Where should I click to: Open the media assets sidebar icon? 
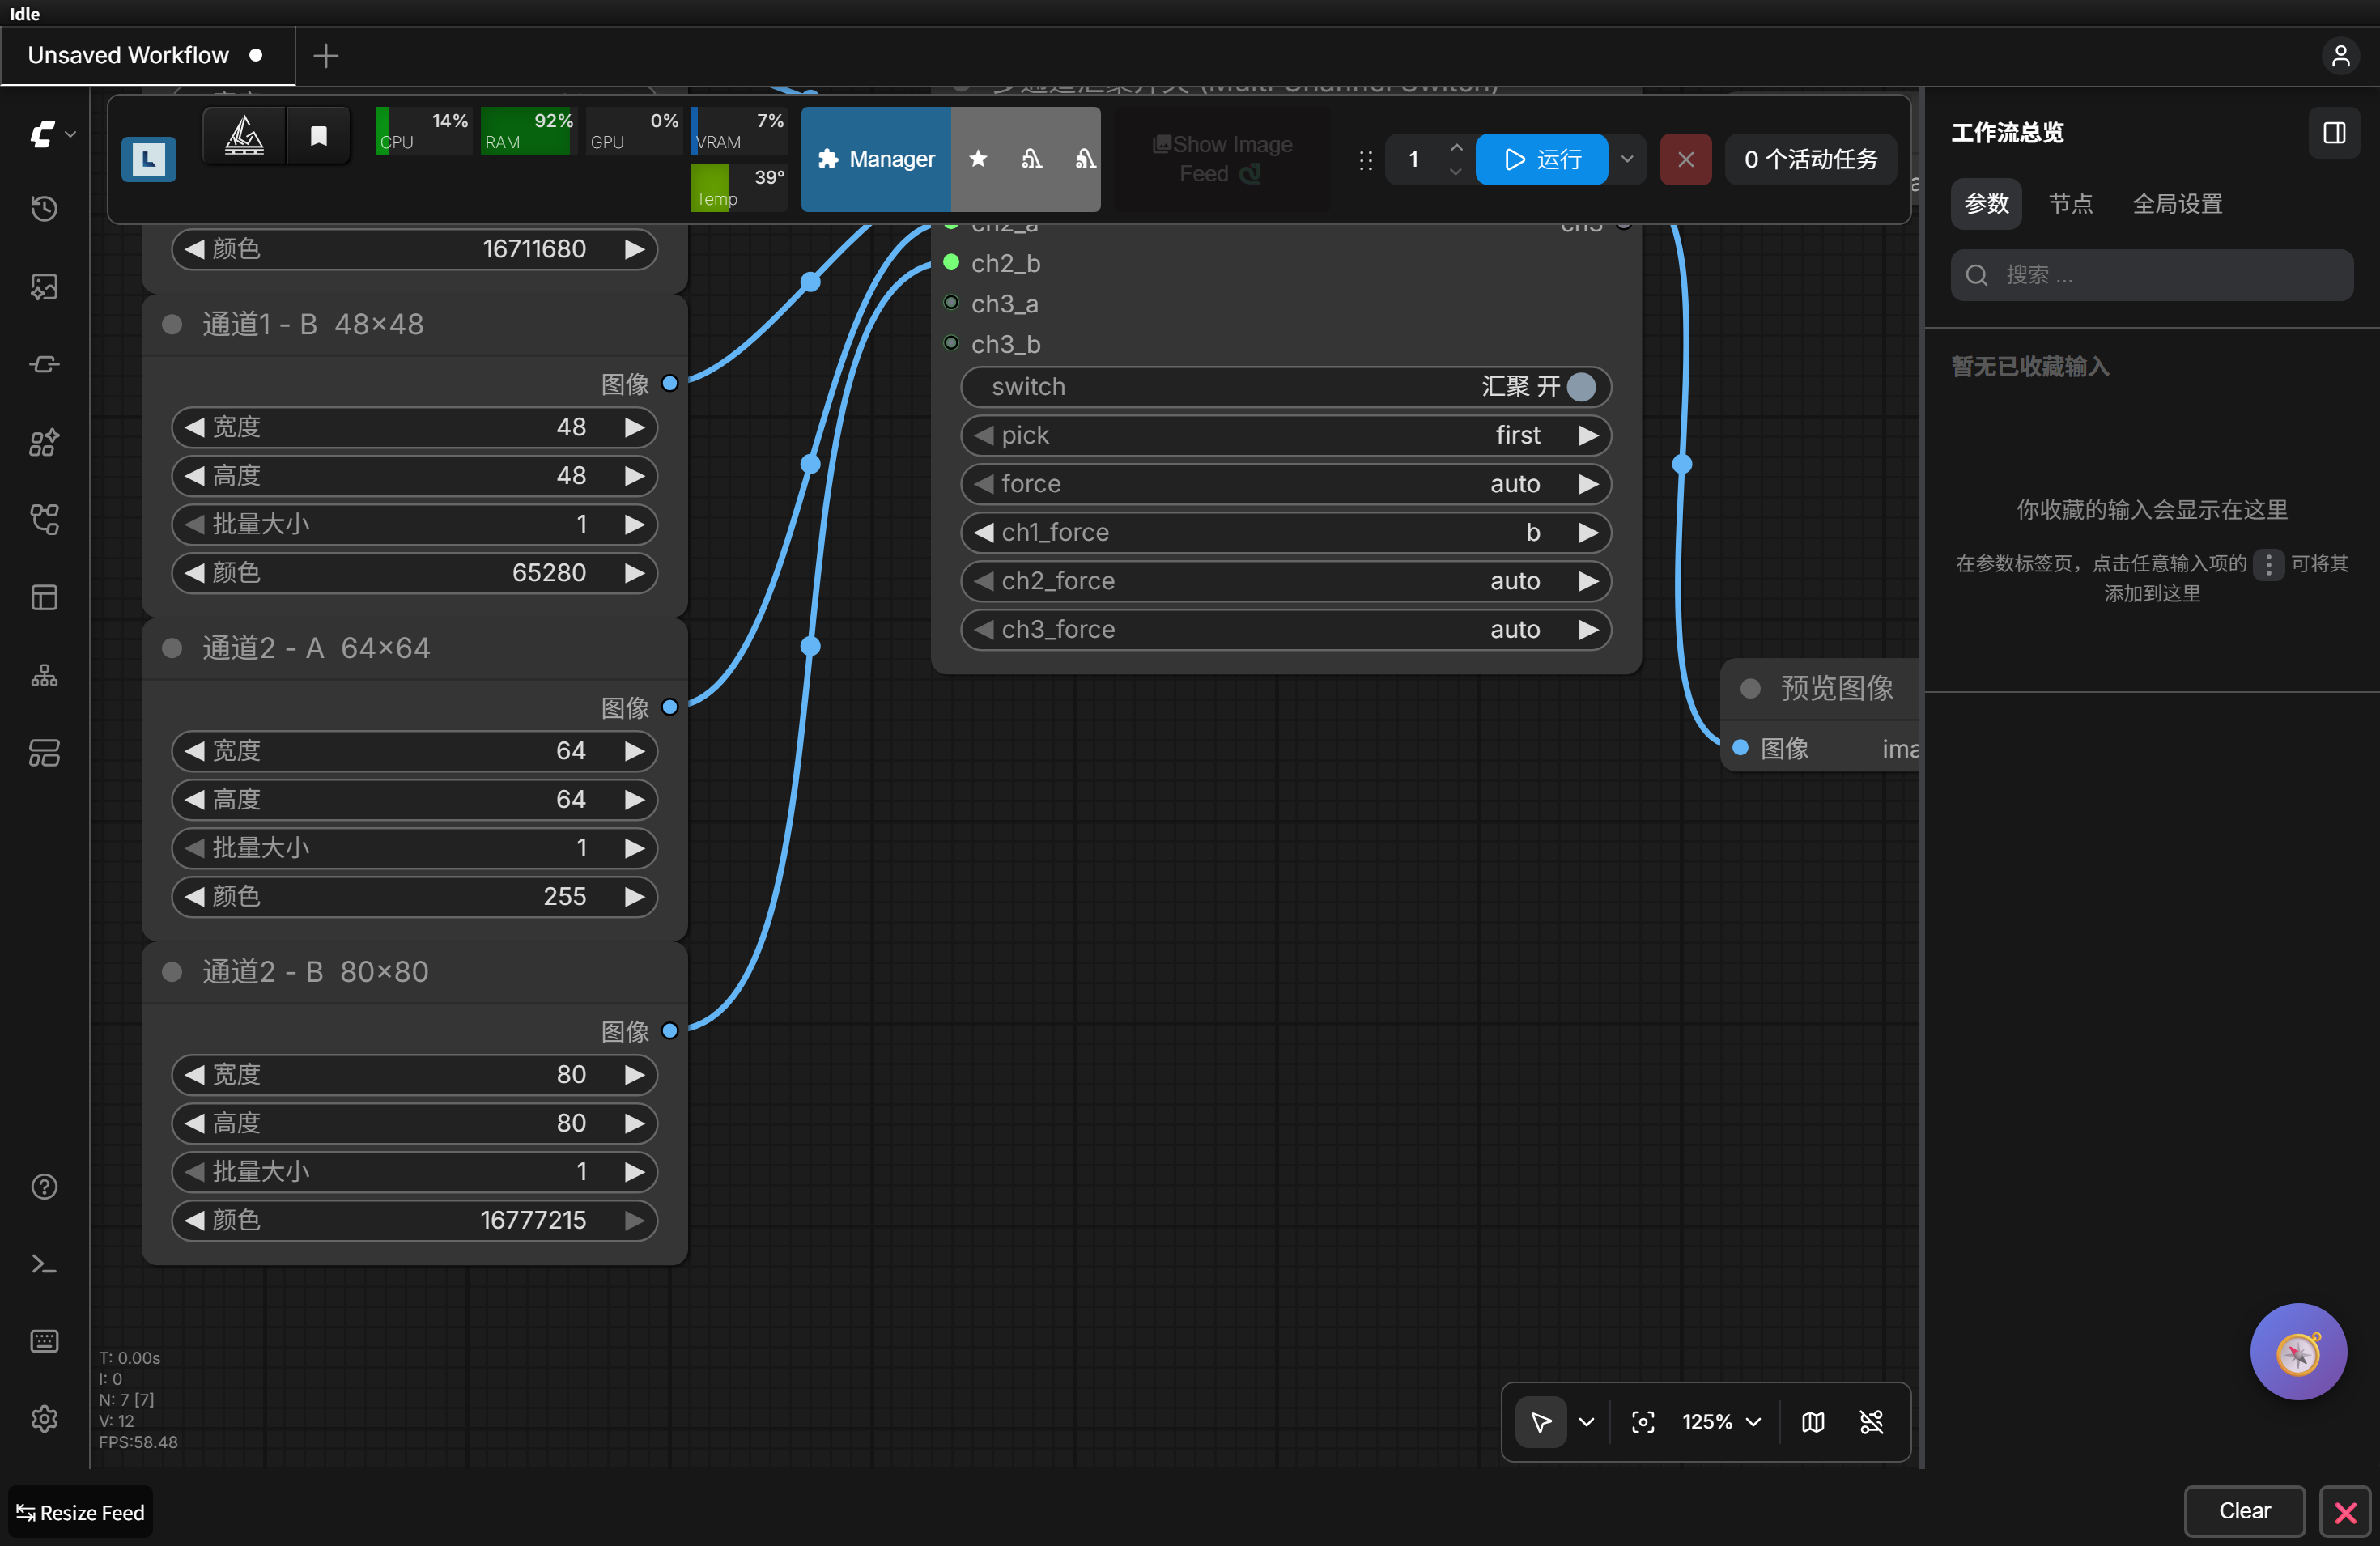coord(44,287)
